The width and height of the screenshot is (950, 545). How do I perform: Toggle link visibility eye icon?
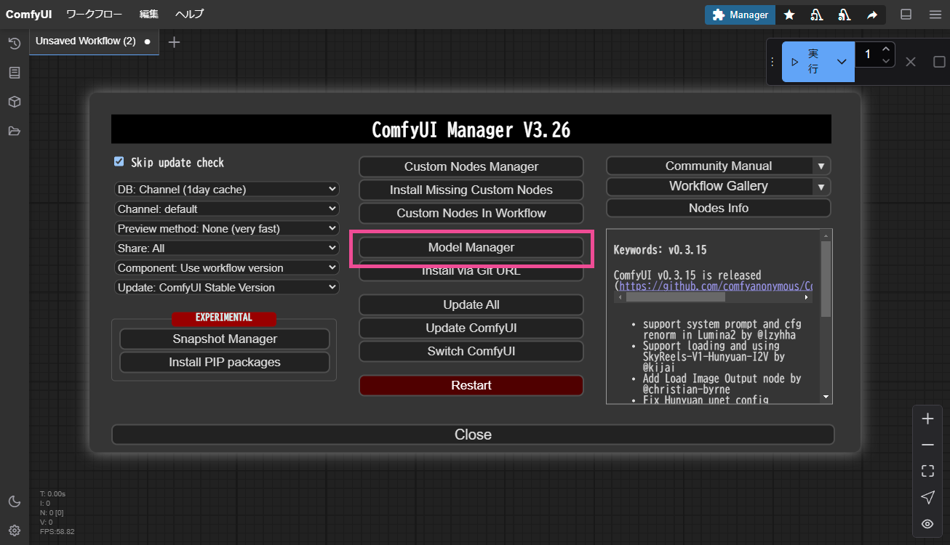(927, 523)
